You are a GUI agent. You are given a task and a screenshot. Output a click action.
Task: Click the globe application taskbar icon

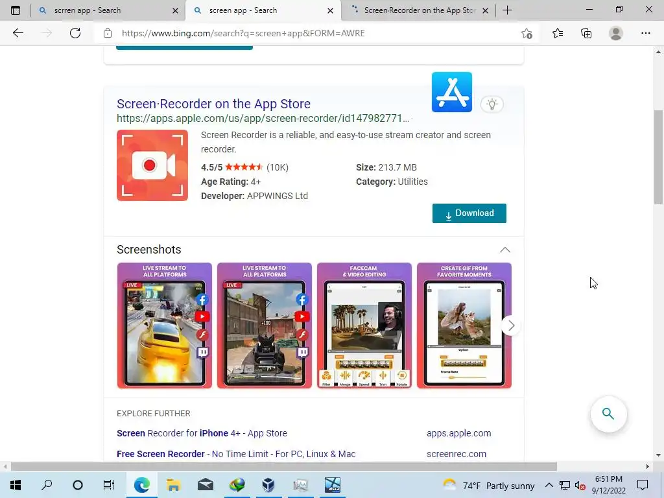237,485
